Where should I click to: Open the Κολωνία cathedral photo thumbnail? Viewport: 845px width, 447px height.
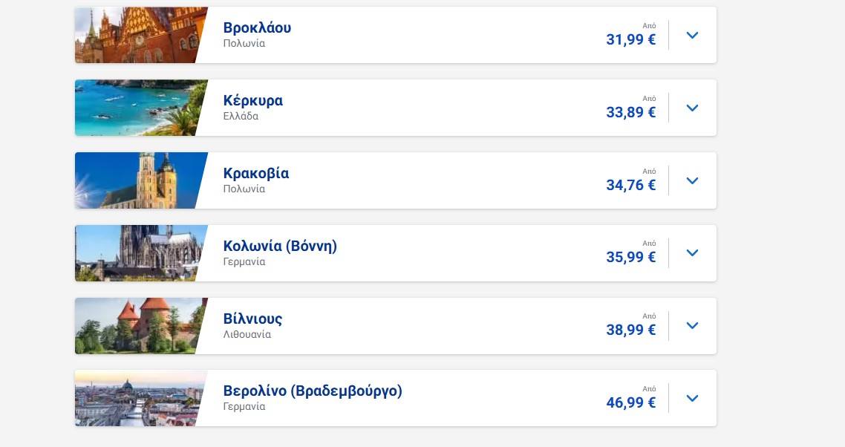pyautogui.click(x=137, y=253)
